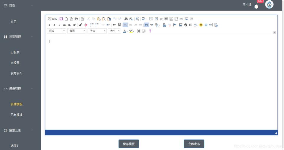Screen dimensions: 284x150
Task: Open the Preview magnifier icon
Action: coord(71,19)
